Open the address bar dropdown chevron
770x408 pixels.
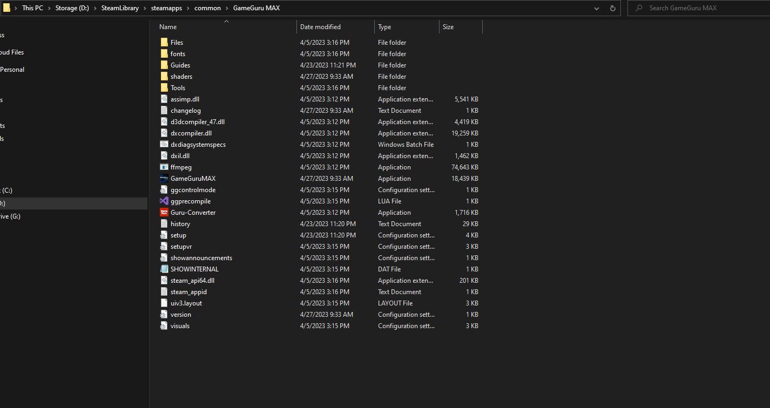596,8
